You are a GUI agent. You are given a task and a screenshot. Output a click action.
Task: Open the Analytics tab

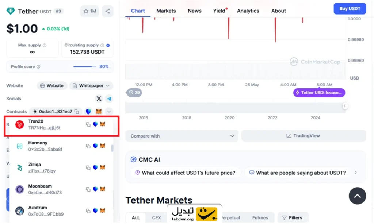[x=248, y=11]
